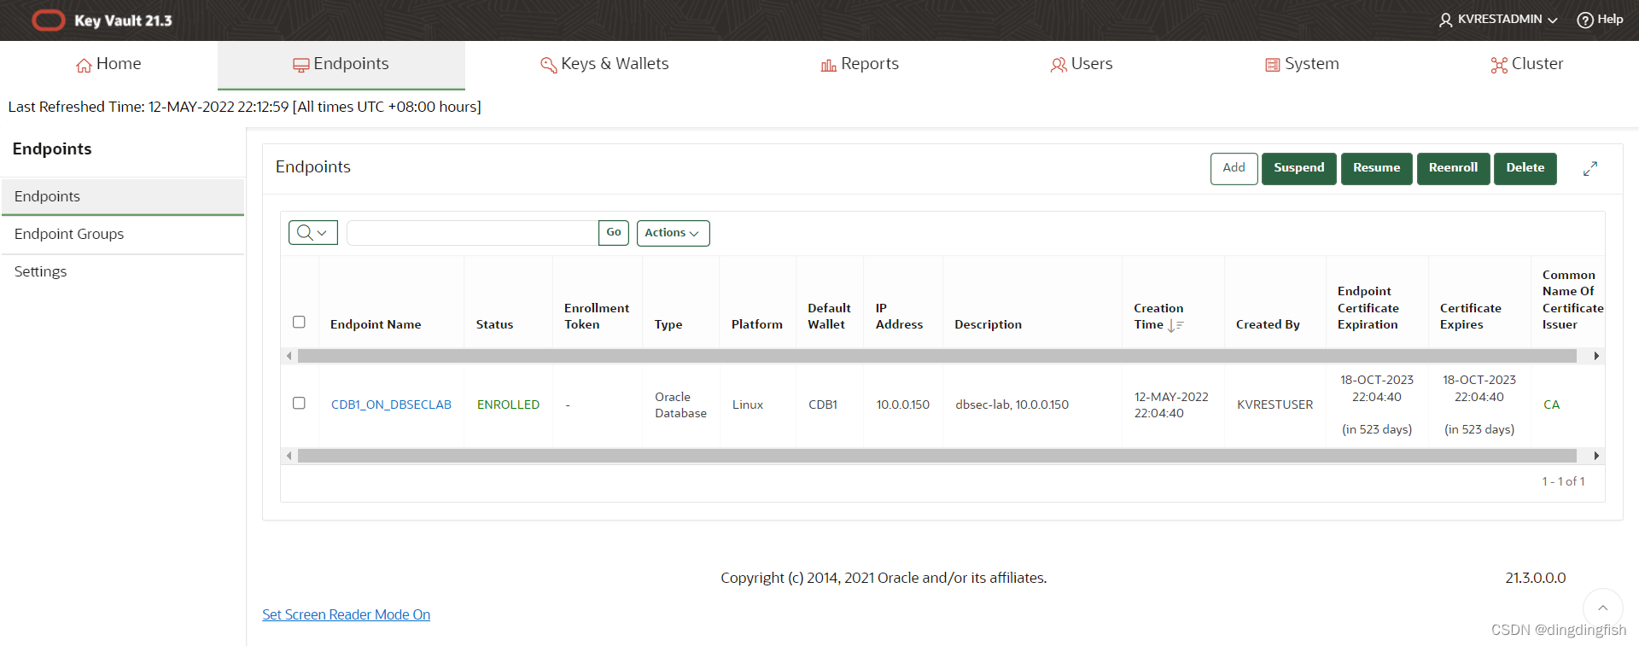Viewport: 1639px width, 646px height.
Task: Click the ENROLLED status cell
Action: pos(508,404)
